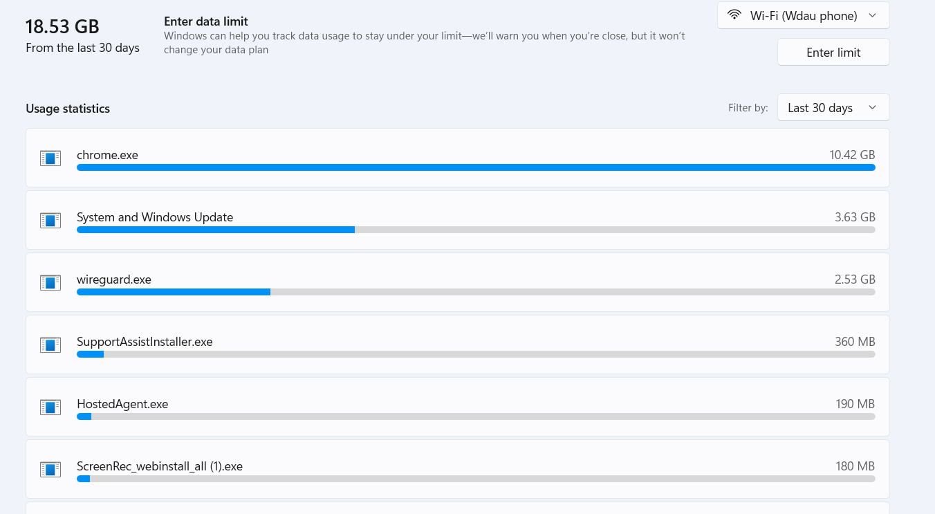Click the Usage statistics heading
The image size is (935, 514).
[x=68, y=109]
